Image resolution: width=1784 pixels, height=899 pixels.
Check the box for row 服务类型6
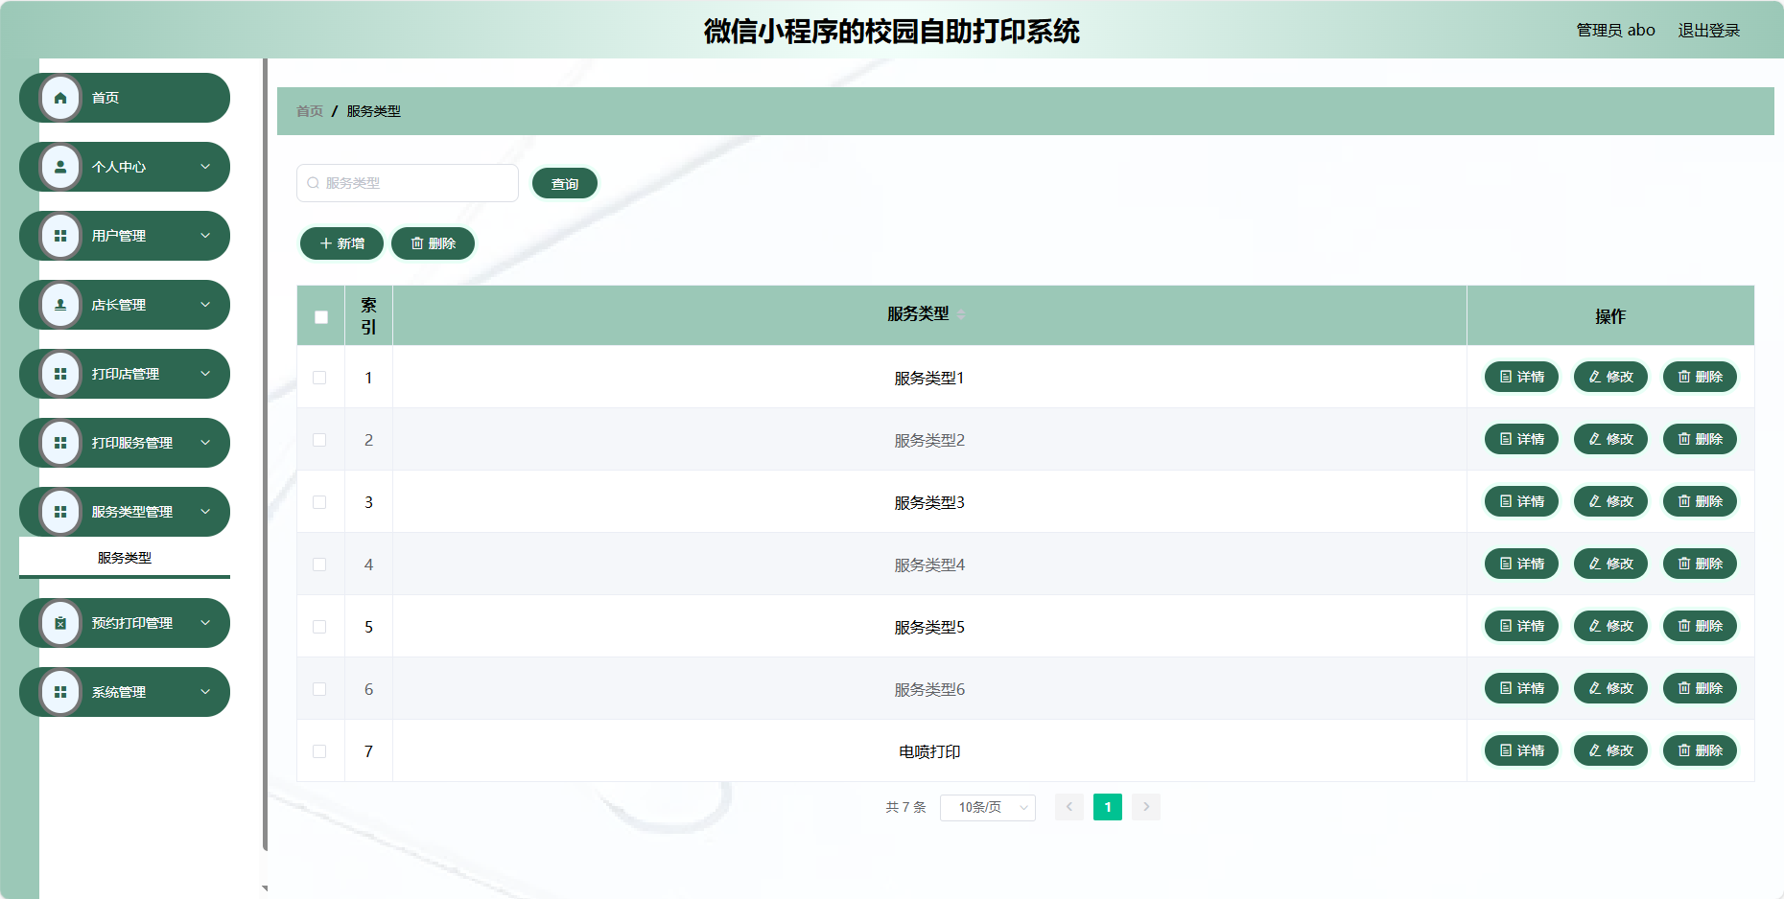319,689
